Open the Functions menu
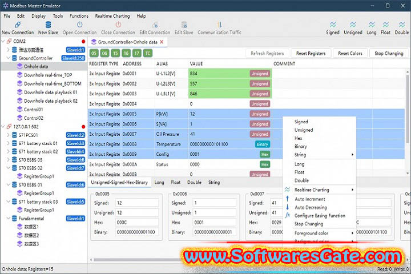This screenshot has height=274, width=411. [79, 16]
